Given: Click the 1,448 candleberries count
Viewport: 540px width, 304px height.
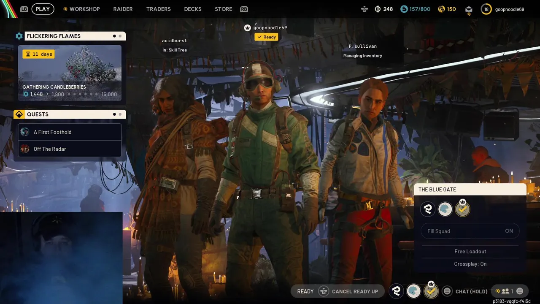Looking at the screenshot, I should [x=36, y=94].
